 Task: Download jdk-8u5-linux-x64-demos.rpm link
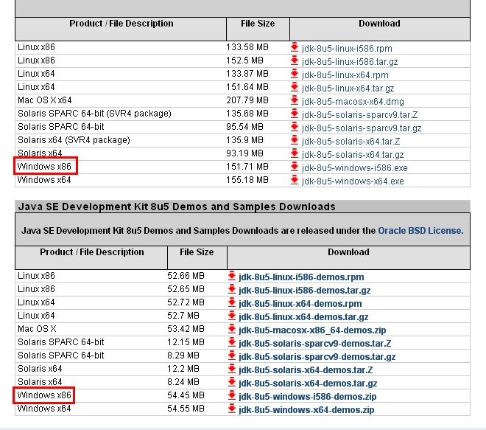300,304
